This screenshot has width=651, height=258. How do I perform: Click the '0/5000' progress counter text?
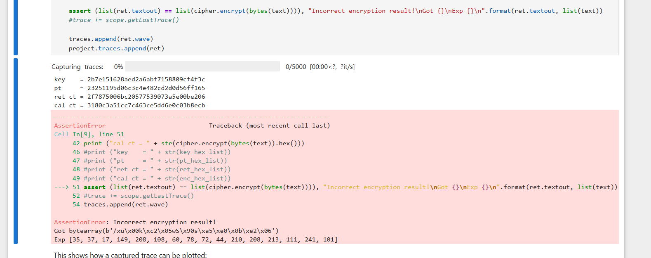tap(296, 66)
